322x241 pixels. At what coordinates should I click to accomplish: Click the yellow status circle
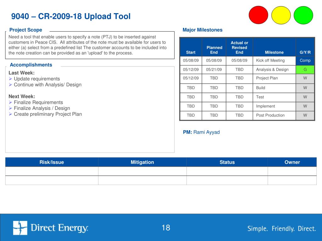coord(281,15)
